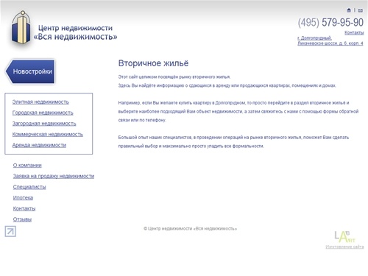Screen dimensions: 368x276
Task: Open Аренда недвижимости link
Action: 39,145
